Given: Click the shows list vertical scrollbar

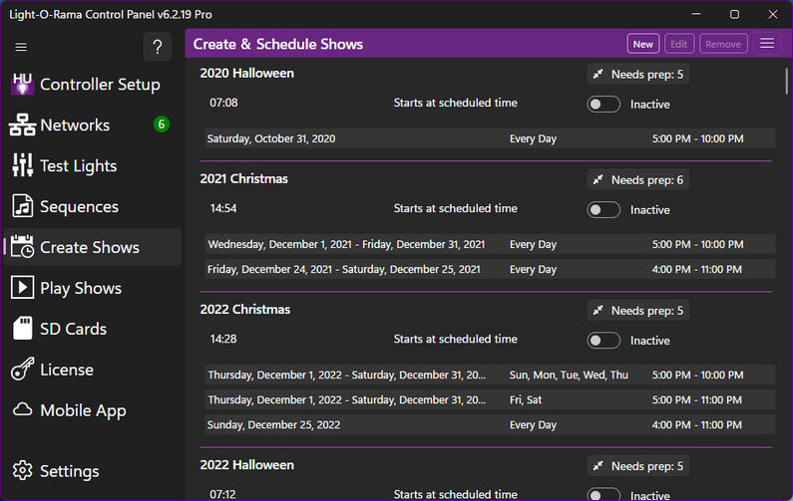Looking at the screenshot, I should [x=786, y=82].
